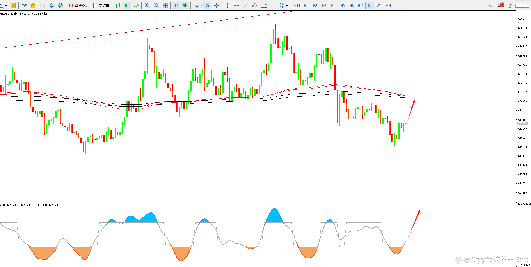
Task: Switch to line chart view
Action: coord(136,5)
